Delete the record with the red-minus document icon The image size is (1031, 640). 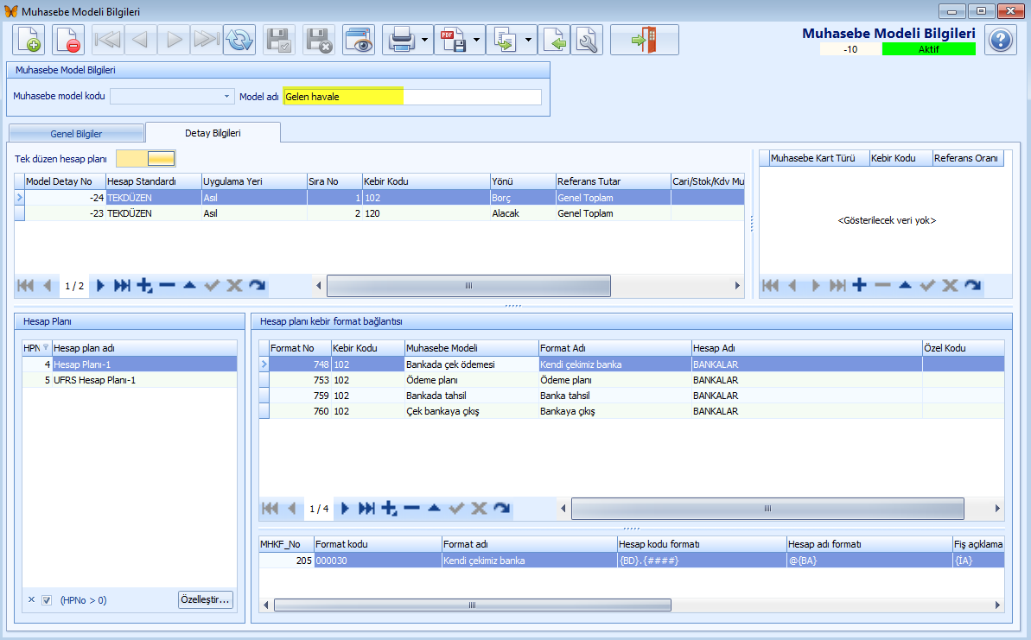click(x=67, y=40)
